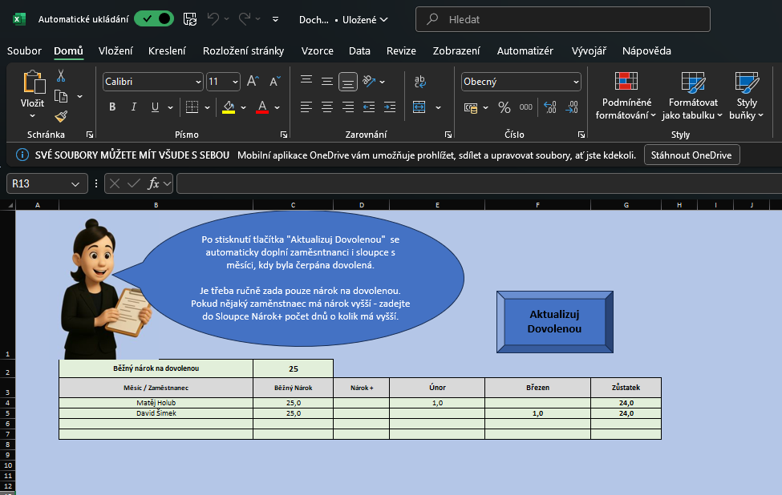Image resolution: width=782 pixels, height=495 pixels.
Task: Click the Stáhnout OneDrive button
Action: pyautogui.click(x=691, y=155)
